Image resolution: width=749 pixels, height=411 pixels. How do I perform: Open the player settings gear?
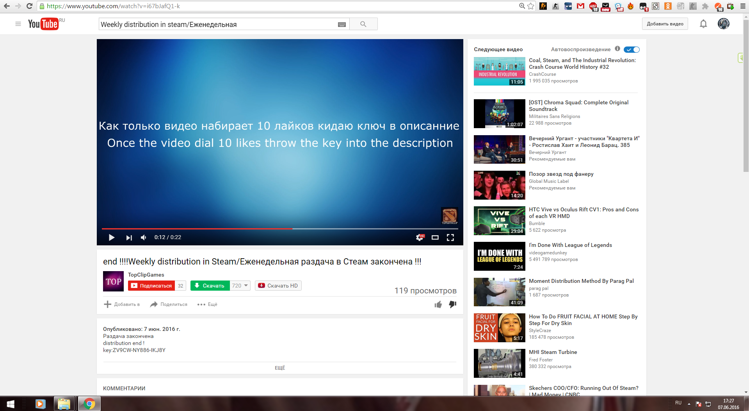coord(420,238)
